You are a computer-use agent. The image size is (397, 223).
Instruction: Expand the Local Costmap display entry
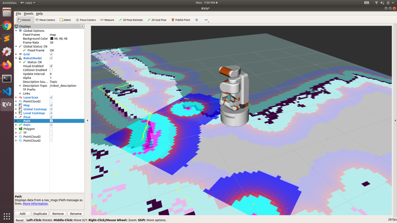pos(16,113)
